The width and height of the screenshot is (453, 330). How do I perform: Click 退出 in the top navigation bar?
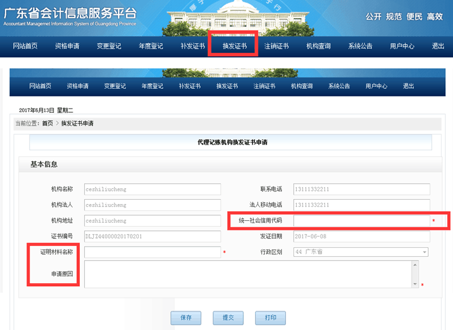tap(438, 46)
